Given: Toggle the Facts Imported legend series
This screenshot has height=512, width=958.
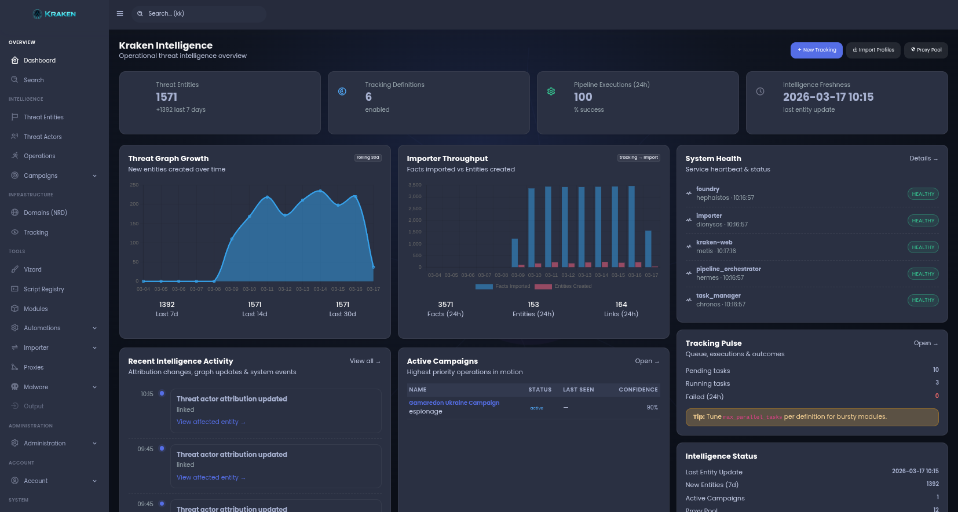Looking at the screenshot, I should pyautogui.click(x=503, y=286).
